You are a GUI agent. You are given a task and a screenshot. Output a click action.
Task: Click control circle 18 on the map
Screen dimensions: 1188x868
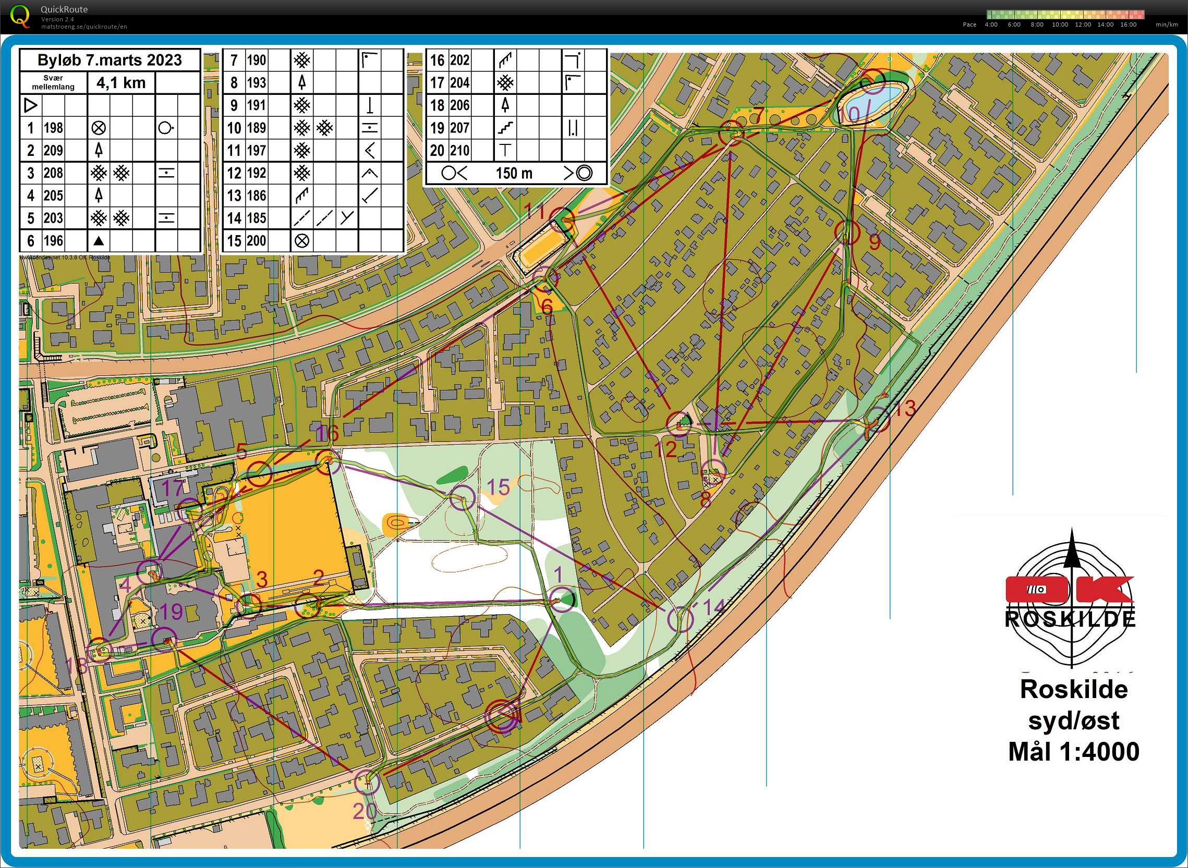tap(100, 651)
